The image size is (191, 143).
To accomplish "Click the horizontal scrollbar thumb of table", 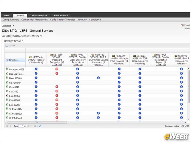I will click(37, 122).
